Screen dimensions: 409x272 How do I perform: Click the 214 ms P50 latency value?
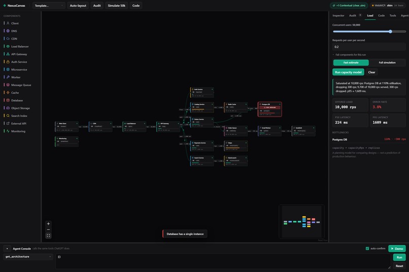click(341, 123)
